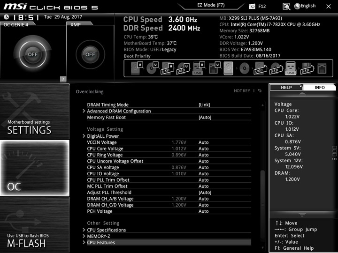The width and height of the screenshot is (338, 253).
Task: Click the scroll down arrow of the settings list
Action: tap(262, 248)
